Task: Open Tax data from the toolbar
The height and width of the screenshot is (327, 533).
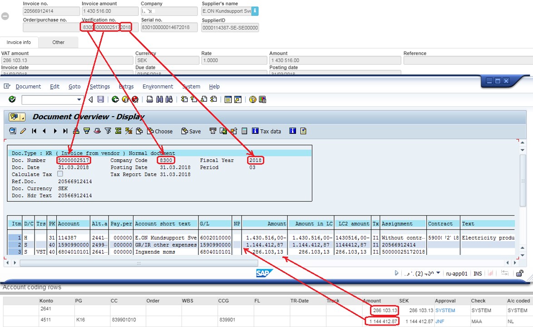Action: tap(266, 131)
